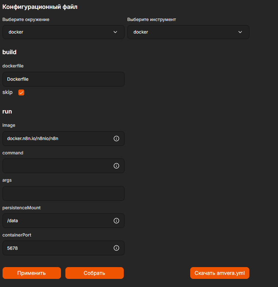This screenshot has height=287, width=278.
Task: Focus the containerPort field with 5678
Action: [x=64, y=248]
